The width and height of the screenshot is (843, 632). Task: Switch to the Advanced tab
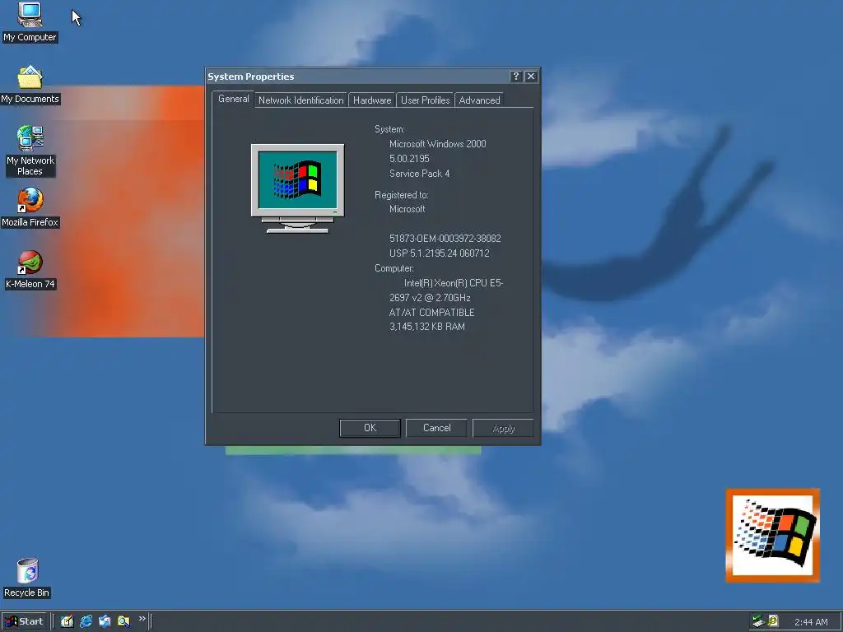pos(480,100)
